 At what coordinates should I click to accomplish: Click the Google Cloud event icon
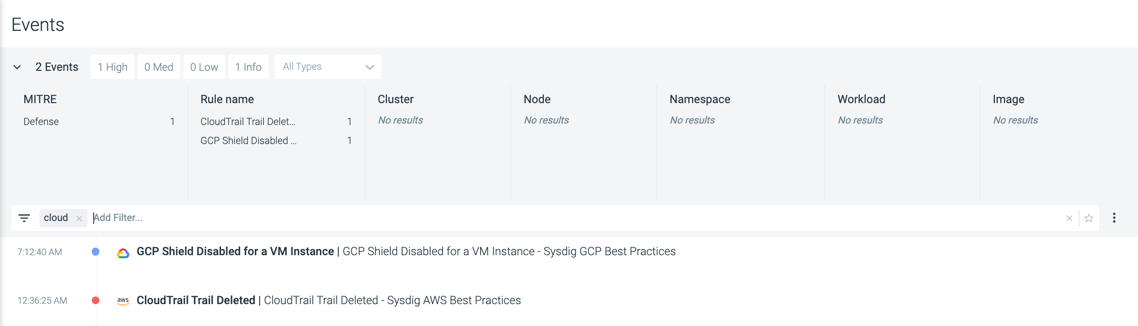click(x=123, y=253)
